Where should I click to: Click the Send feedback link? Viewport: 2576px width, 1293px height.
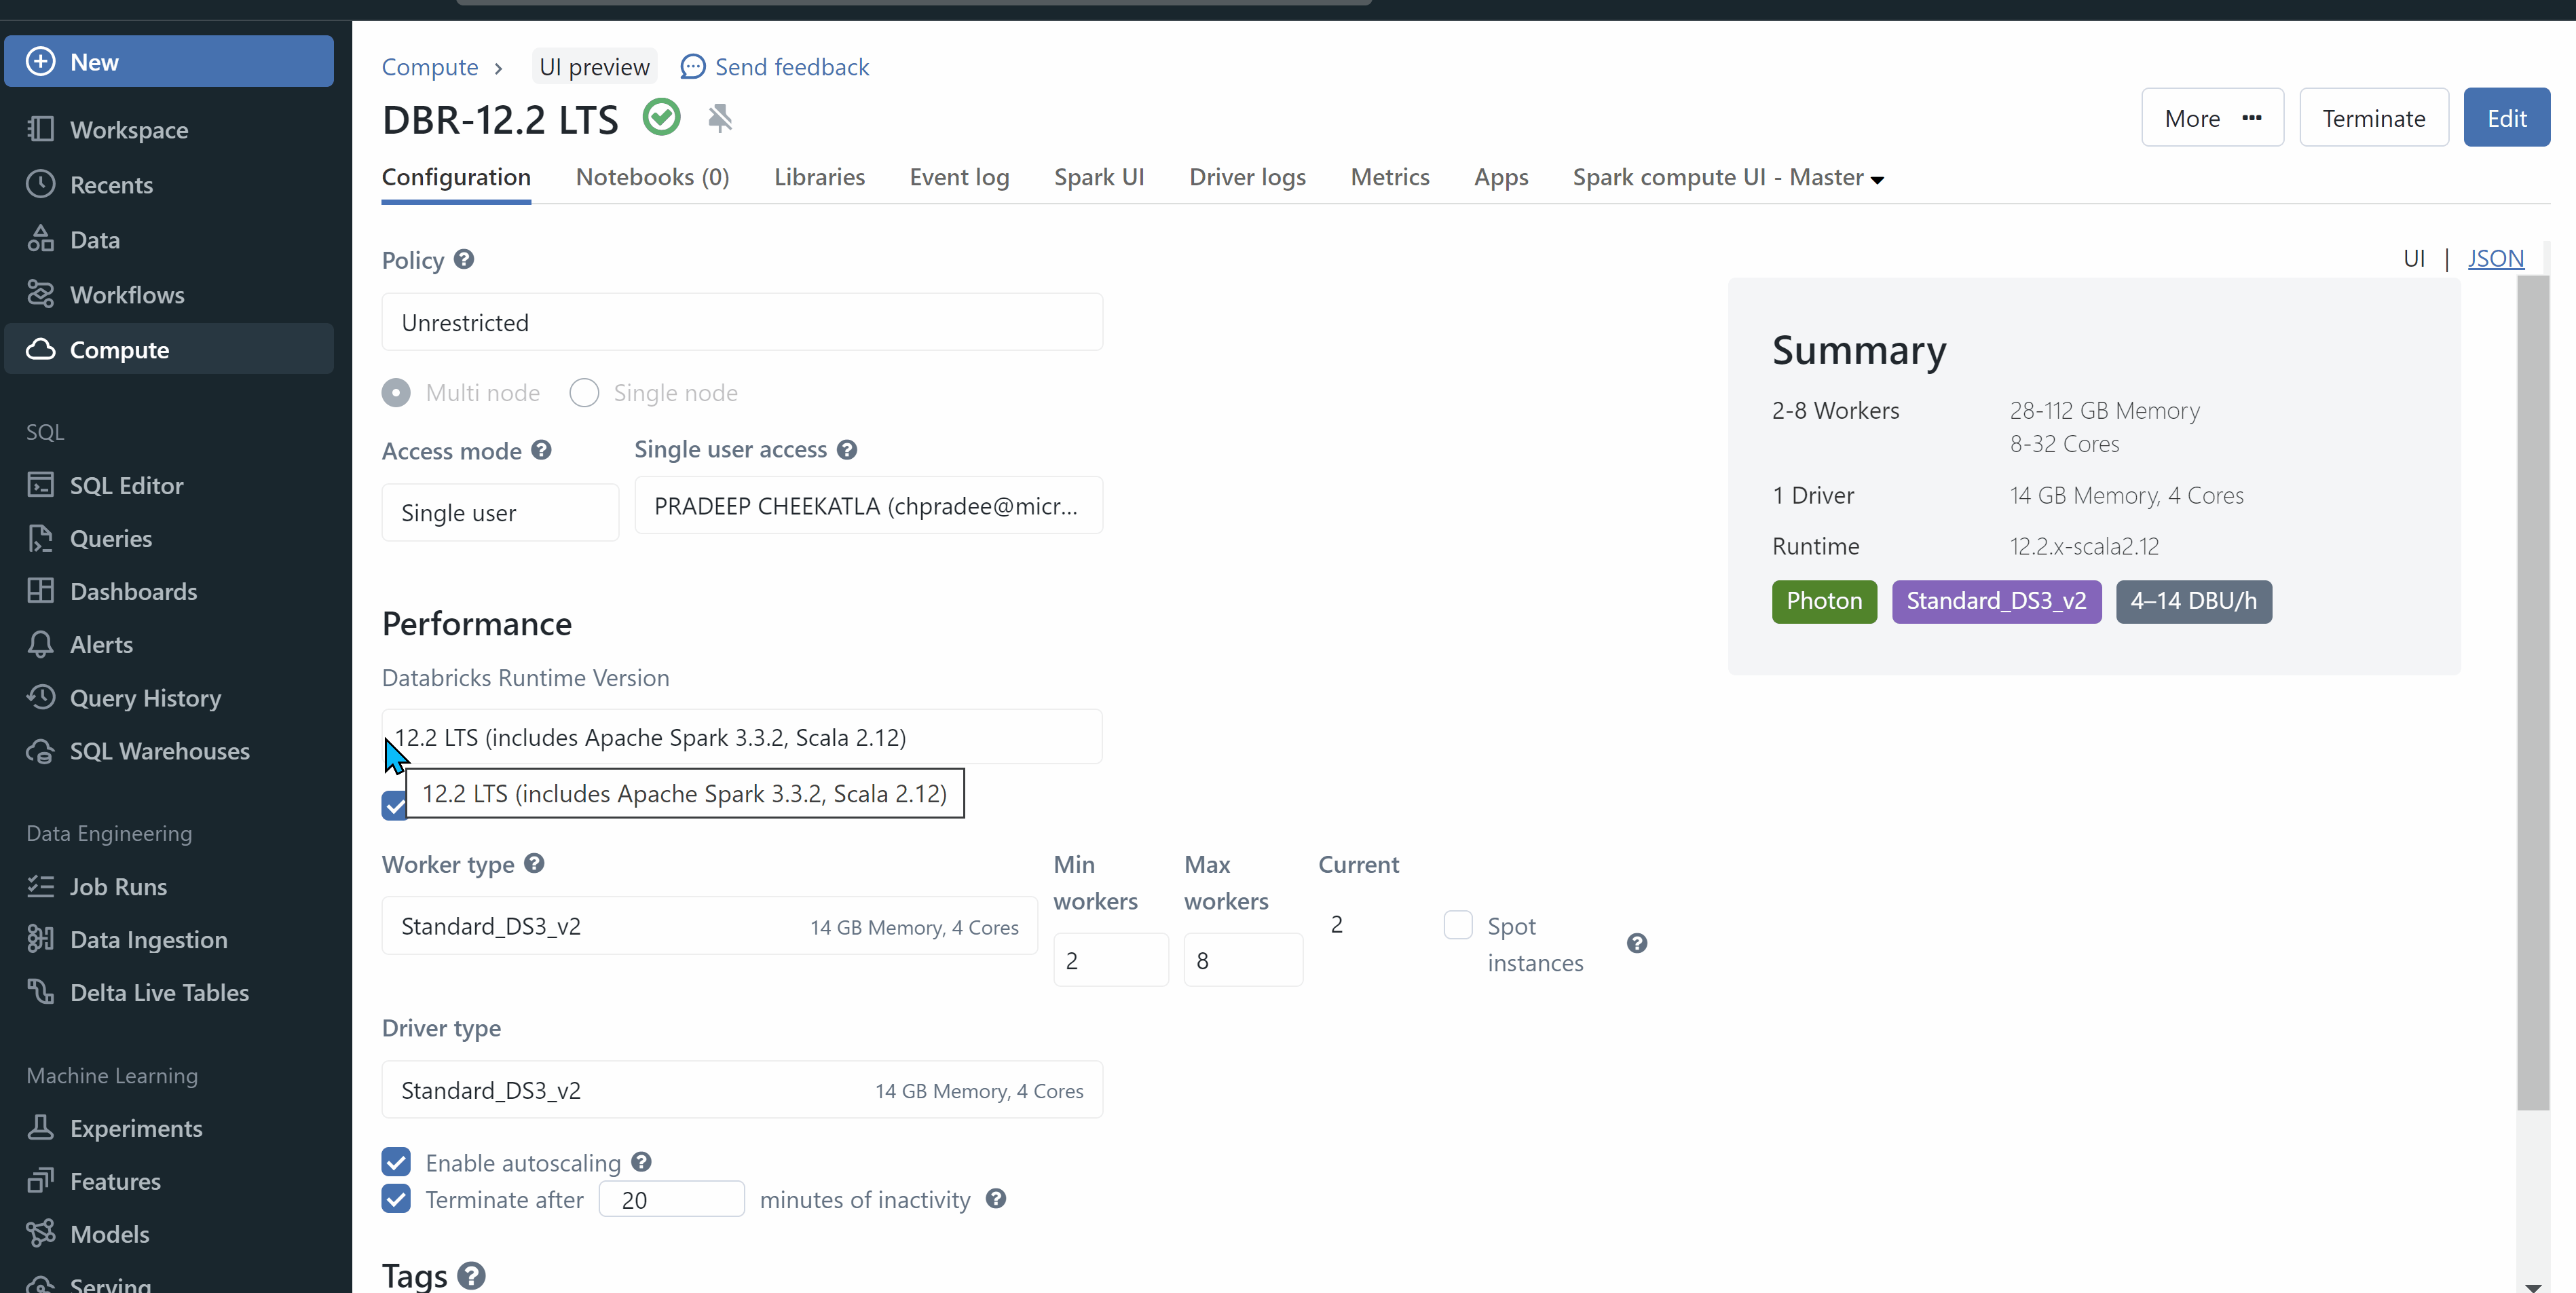(792, 67)
